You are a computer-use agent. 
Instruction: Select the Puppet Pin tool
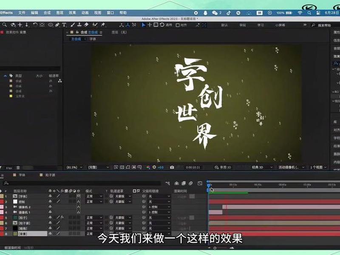tap(103, 25)
